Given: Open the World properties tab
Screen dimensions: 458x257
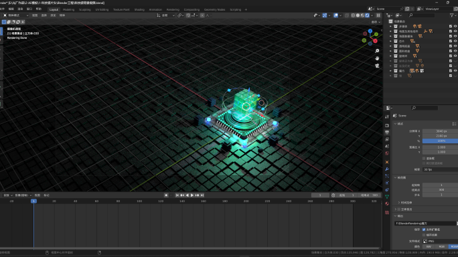Looking at the screenshot, I should pos(387,153).
